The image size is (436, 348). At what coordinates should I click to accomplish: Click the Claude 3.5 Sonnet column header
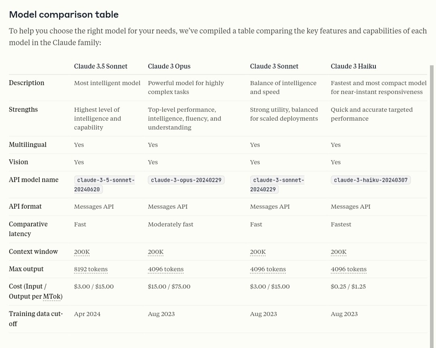click(101, 66)
